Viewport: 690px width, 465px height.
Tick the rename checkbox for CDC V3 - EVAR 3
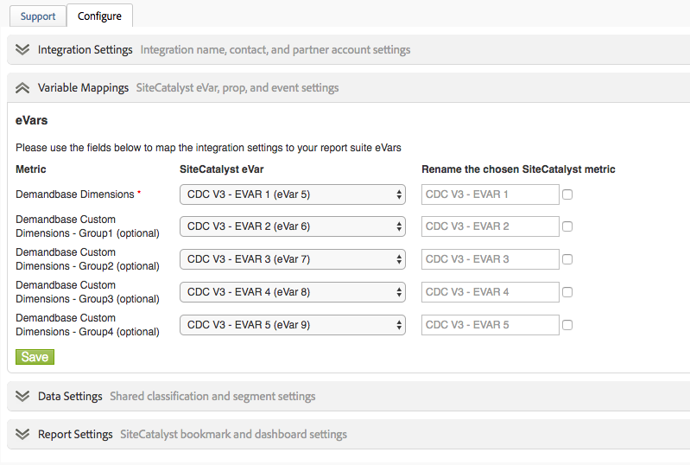[x=567, y=259]
